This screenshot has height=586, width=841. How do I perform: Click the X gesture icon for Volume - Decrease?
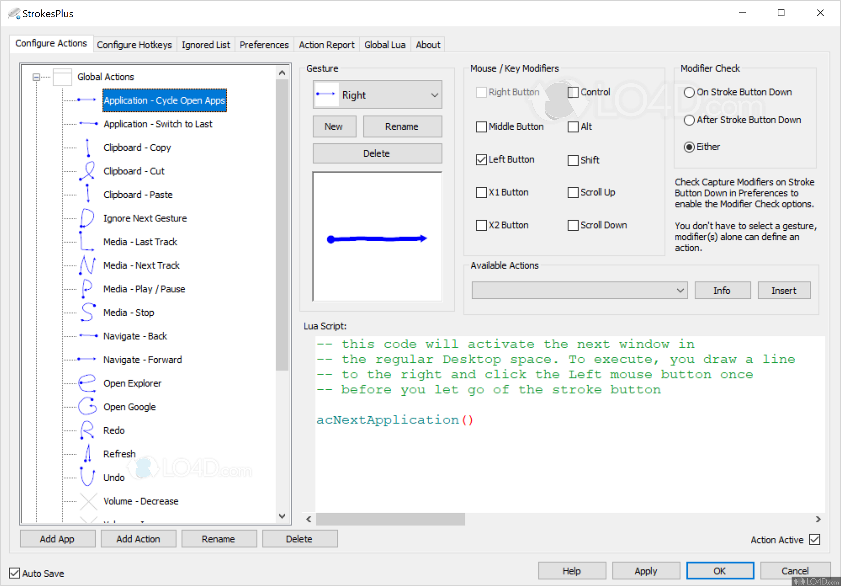coord(88,501)
